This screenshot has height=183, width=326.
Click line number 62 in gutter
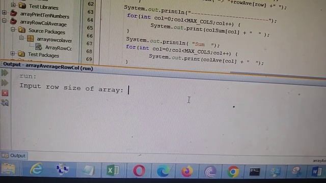coord(91,4)
